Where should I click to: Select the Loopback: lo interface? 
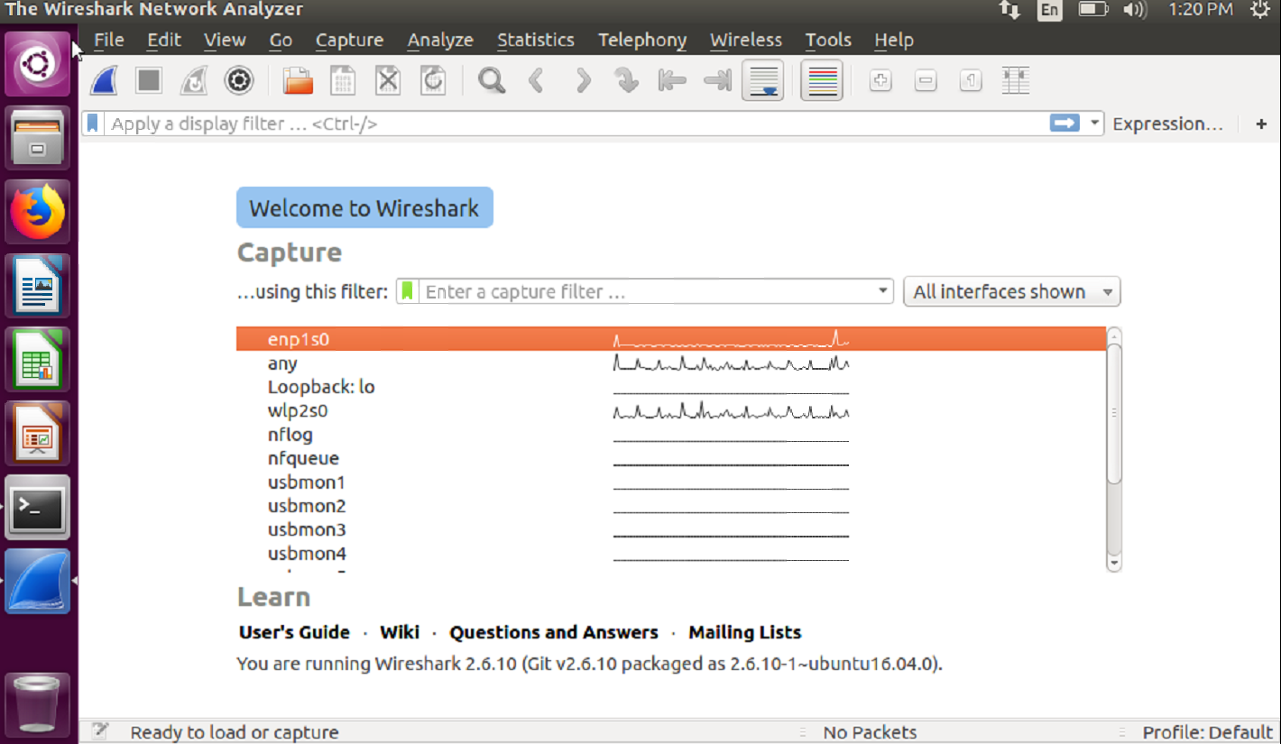pyautogui.click(x=671, y=387)
